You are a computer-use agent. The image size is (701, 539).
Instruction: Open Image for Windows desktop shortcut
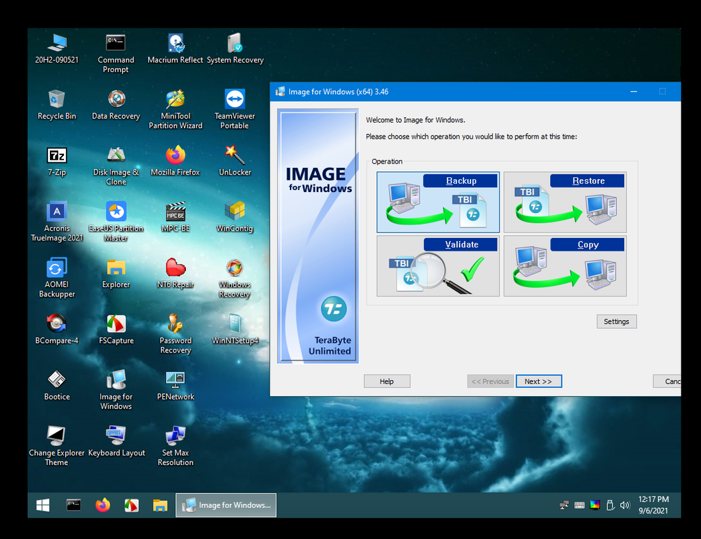(116, 390)
